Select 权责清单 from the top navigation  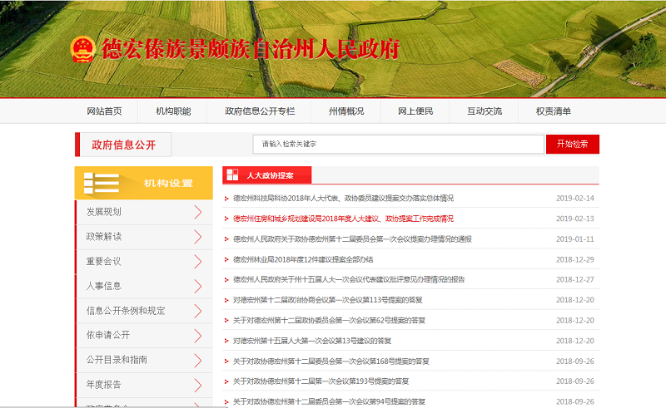pos(553,111)
